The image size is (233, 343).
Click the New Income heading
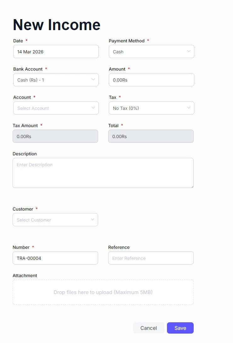(x=57, y=24)
